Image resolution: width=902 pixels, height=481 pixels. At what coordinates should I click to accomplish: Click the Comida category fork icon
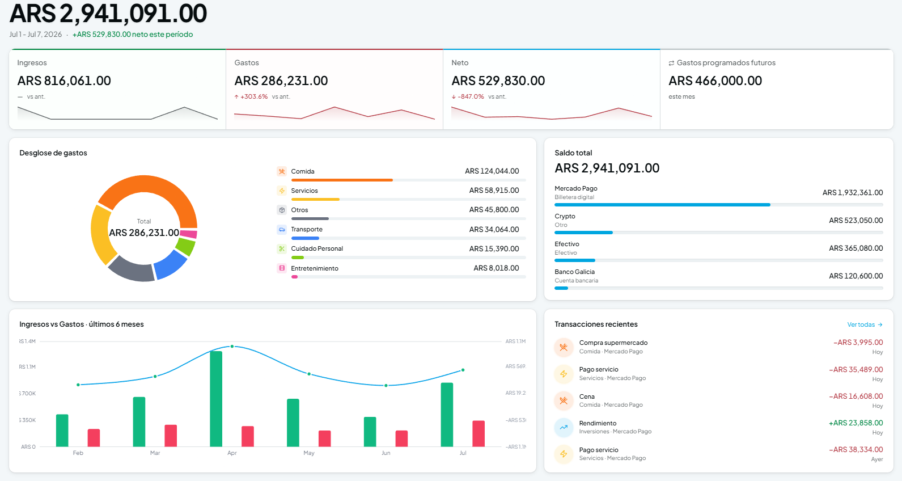pyautogui.click(x=282, y=171)
